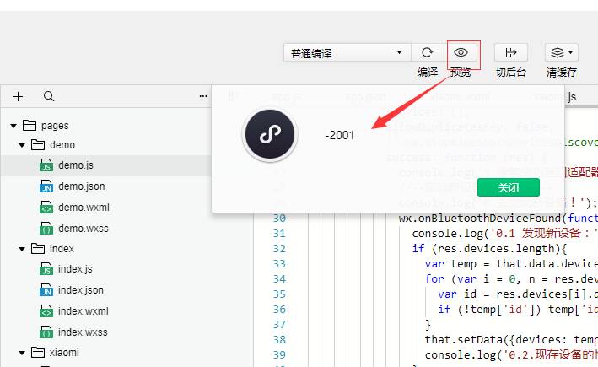Click line number 39 in the editor gutter
598x367 pixels.
(279, 355)
